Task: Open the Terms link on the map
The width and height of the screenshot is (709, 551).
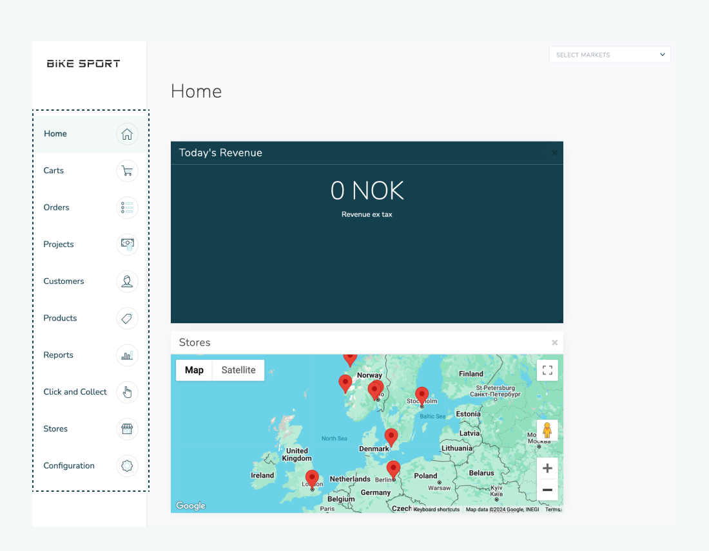Action: click(x=552, y=509)
